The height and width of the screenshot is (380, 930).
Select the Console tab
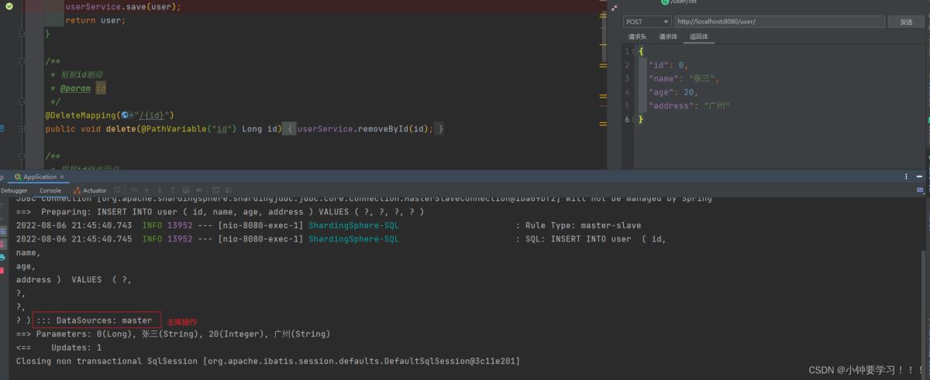click(50, 190)
